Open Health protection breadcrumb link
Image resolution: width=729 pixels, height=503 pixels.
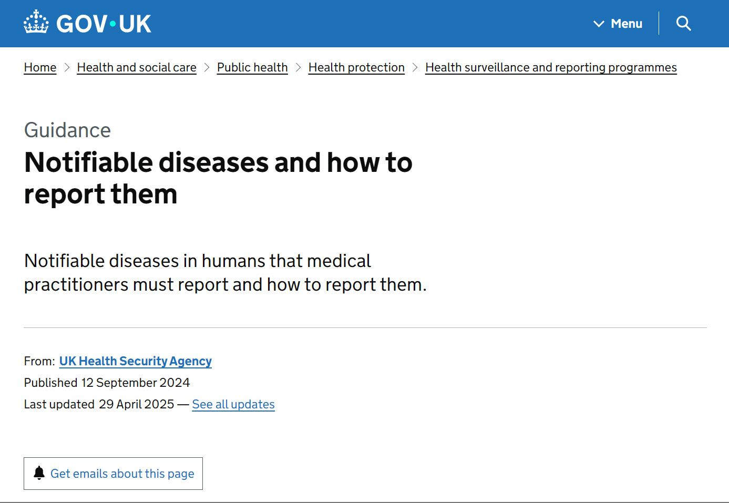click(356, 68)
